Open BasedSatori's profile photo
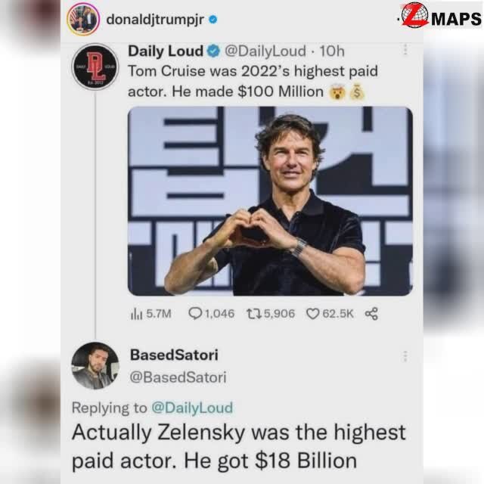The width and height of the screenshot is (484, 484). [x=95, y=365]
